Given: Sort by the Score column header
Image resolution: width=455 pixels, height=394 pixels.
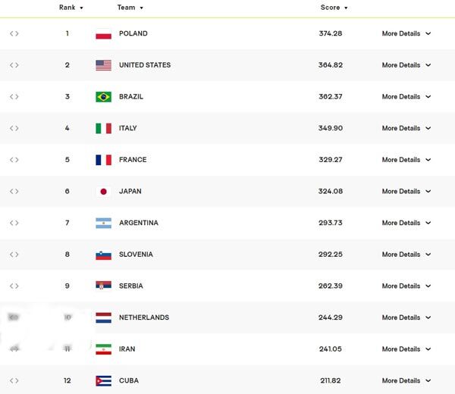Looking at the screenshot, I should pos(334,8).
